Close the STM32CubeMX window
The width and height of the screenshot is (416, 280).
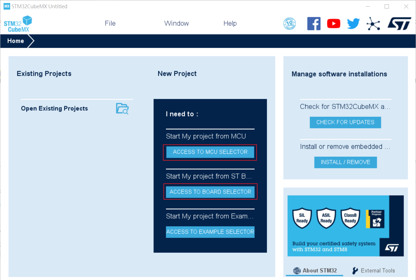coord(406,6)
